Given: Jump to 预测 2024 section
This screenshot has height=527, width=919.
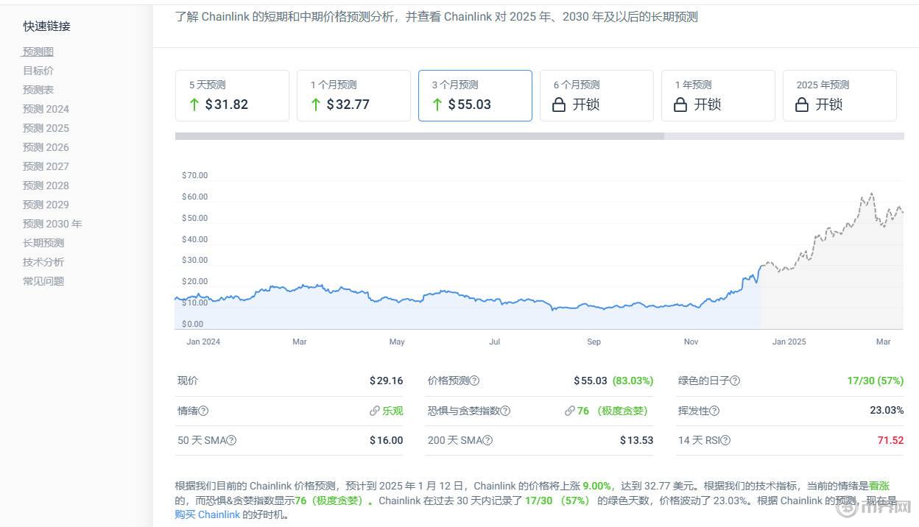Looking at the screenshot, I should tap(46, 109).
